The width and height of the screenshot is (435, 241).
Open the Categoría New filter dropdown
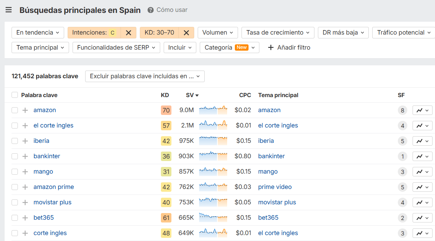(230, 48)
